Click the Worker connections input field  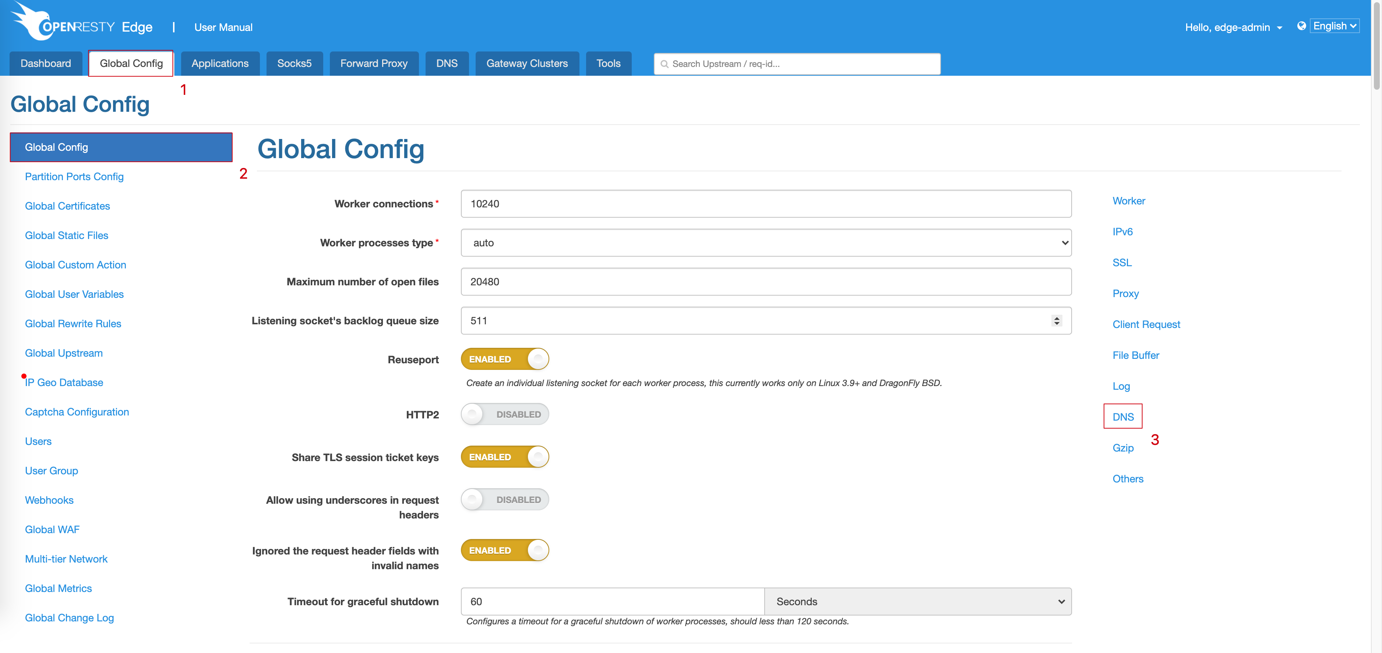tap(766, 204)
